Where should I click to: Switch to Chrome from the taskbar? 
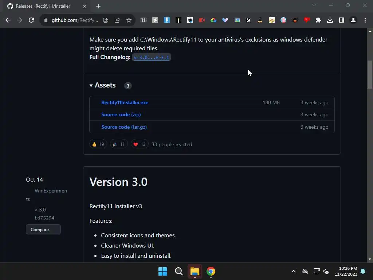211,271
